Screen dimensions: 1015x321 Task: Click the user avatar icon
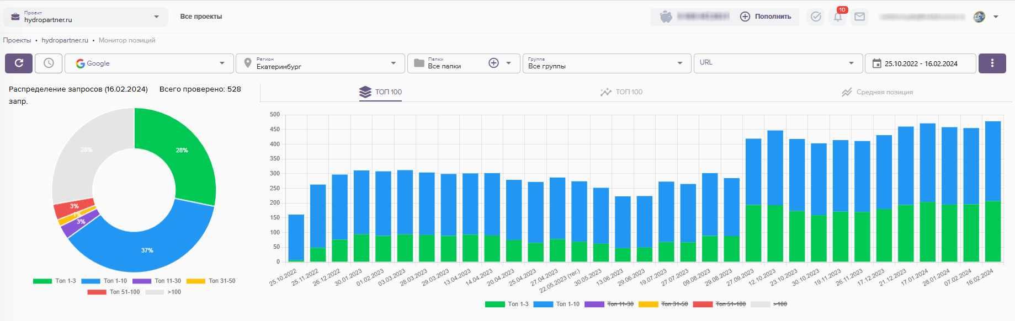[979, 17]
